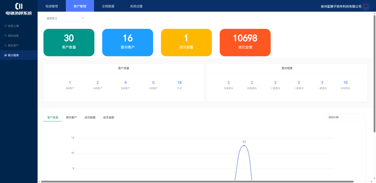Switch to the 成交数量 chart tab
This screenshot has height=183, width=376.
point(90,118)
